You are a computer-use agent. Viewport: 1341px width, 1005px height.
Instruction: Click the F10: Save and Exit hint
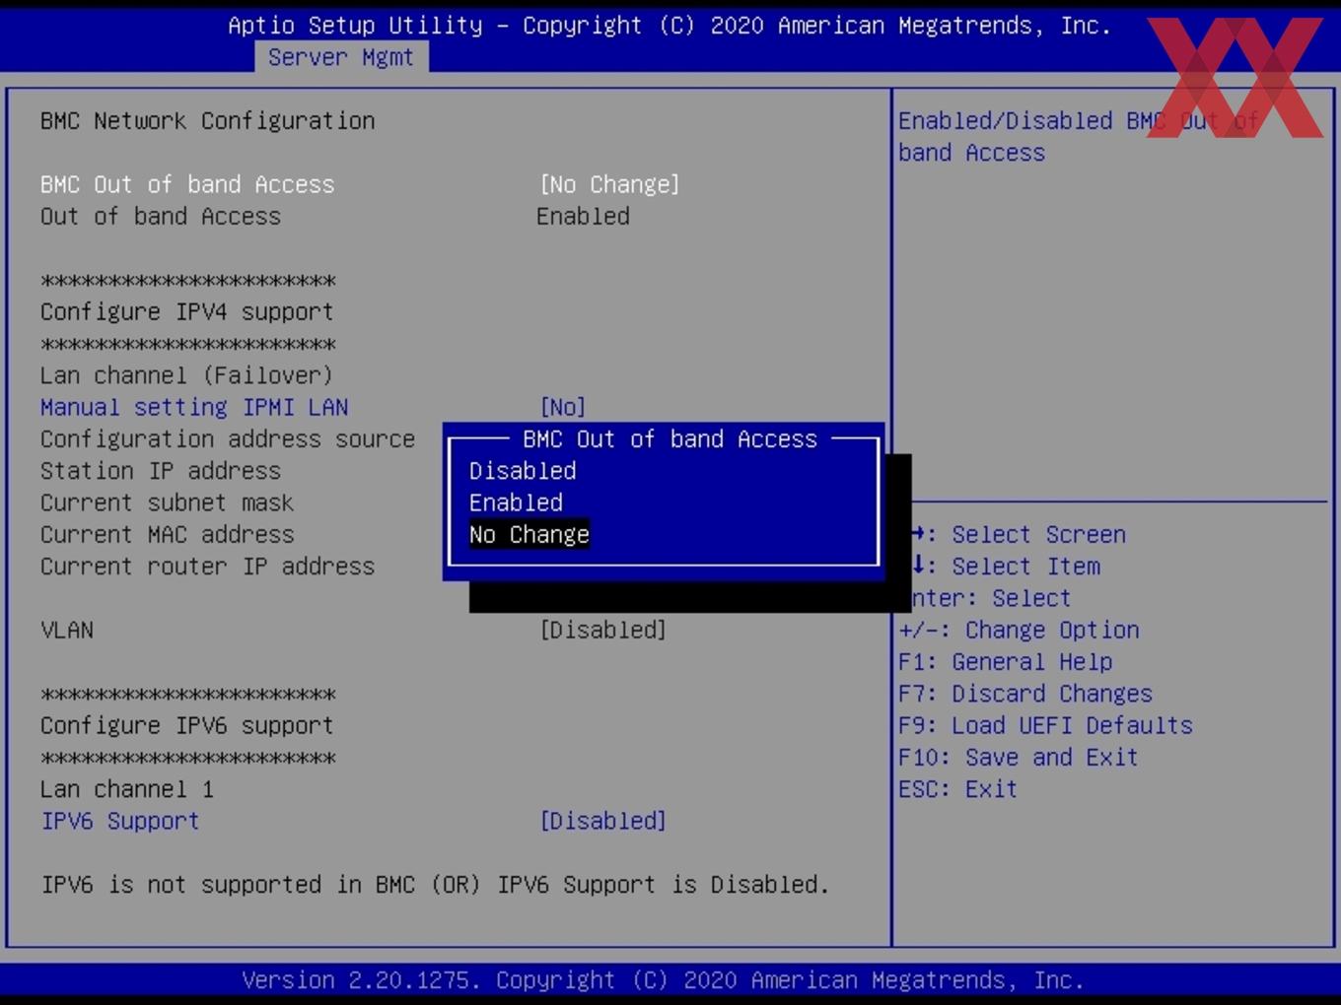[x=1019, y=757]
